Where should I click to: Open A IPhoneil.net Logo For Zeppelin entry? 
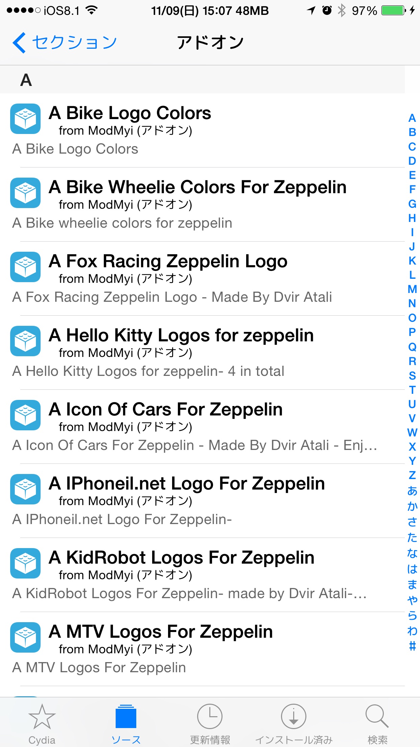[x=202, y=501]
